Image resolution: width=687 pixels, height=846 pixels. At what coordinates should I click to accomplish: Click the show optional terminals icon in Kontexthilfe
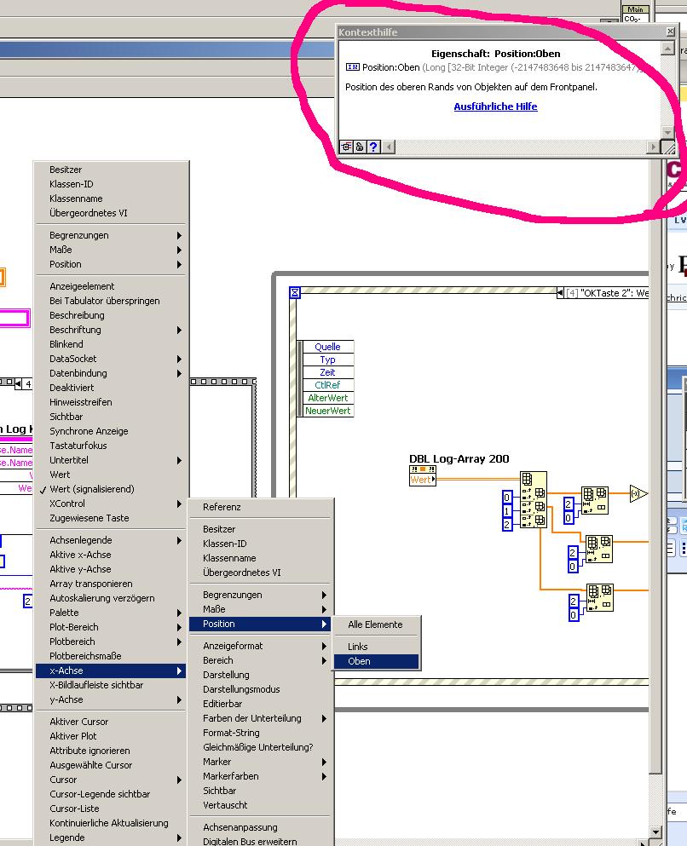point(347,147)
